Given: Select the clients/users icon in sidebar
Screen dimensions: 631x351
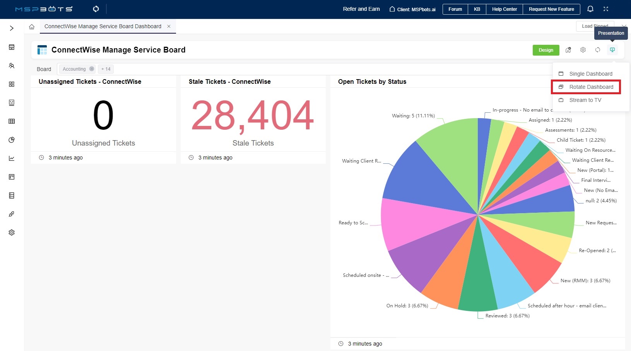Looking at the screenshot, I should click(12, 66).
